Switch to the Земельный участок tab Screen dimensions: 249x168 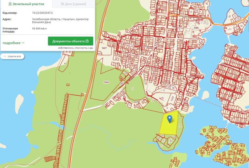(26, 4)
